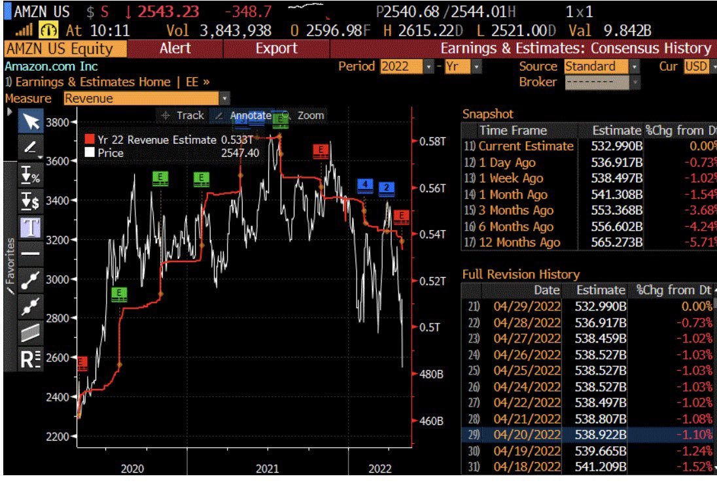Select the 12 Months Ago snapshot row
Screen dimensions: 717x487
(589, 242)
